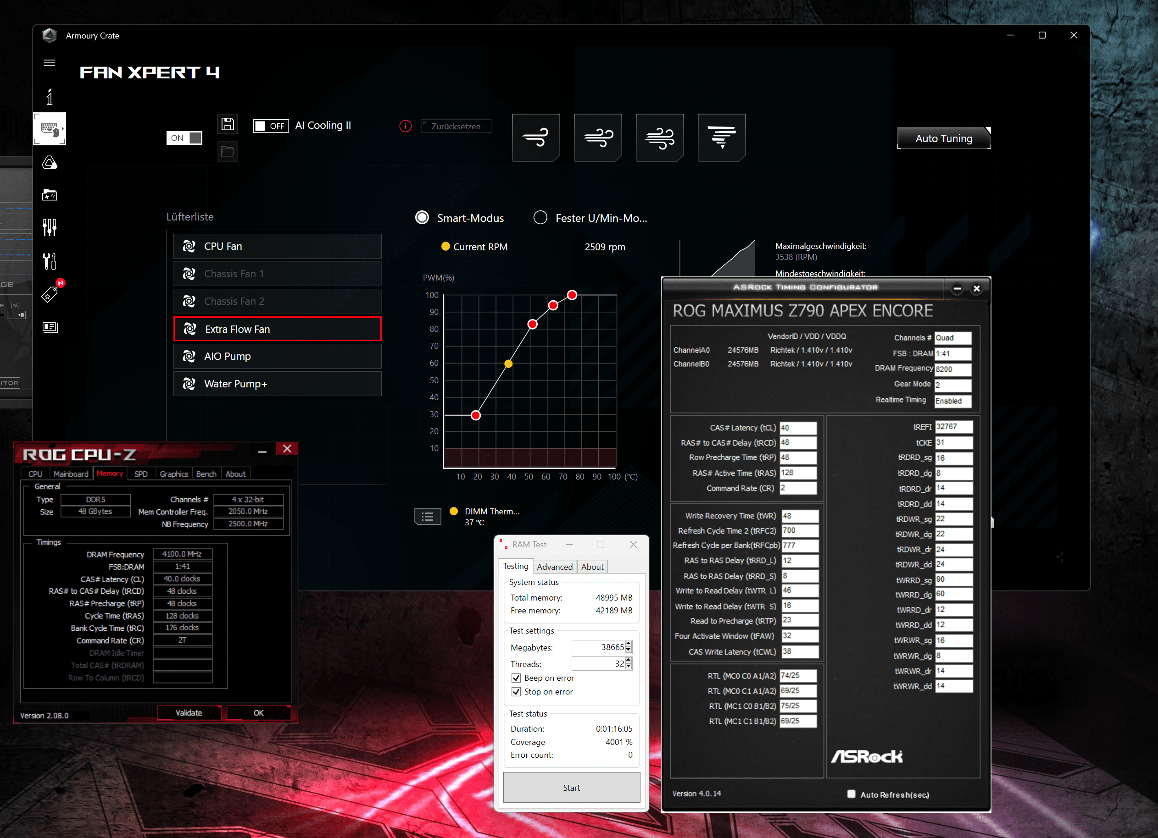
Task: Start the RAM Test
Action: 571,788
